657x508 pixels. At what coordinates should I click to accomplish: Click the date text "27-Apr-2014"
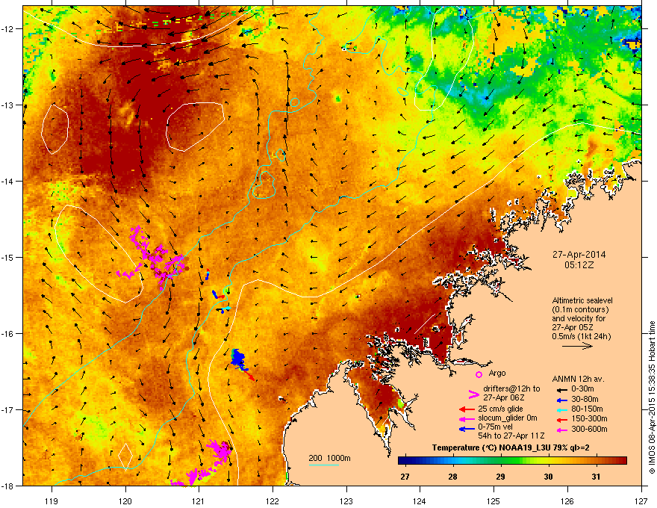[x=579, y=255]
